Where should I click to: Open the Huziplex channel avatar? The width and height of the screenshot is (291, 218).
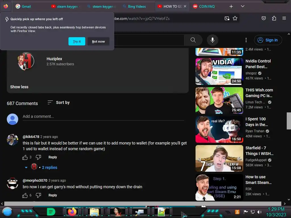(x=26, y=61)
